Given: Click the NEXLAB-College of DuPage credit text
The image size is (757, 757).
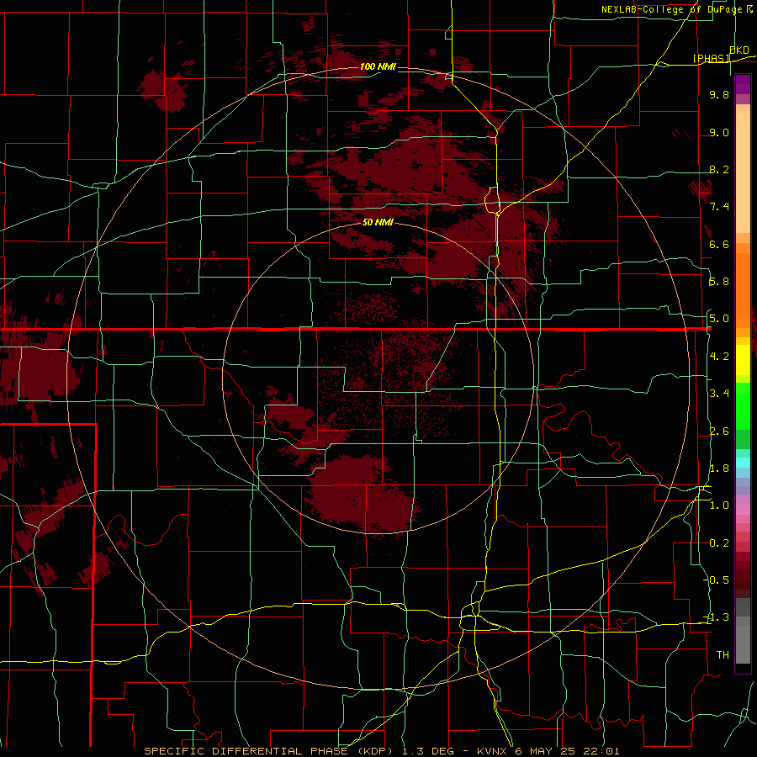Looking at the screenshot, I should click(671, 9).
